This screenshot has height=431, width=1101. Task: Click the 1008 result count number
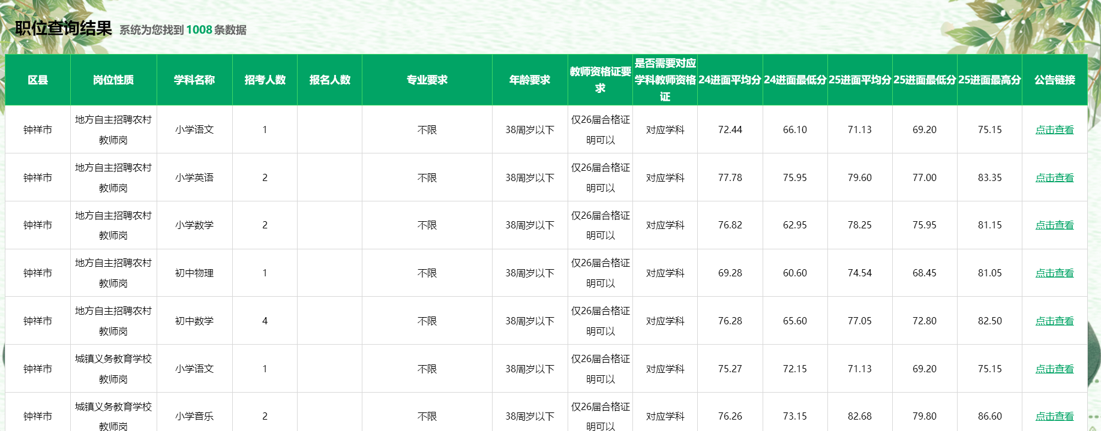(x=199, y=30)
